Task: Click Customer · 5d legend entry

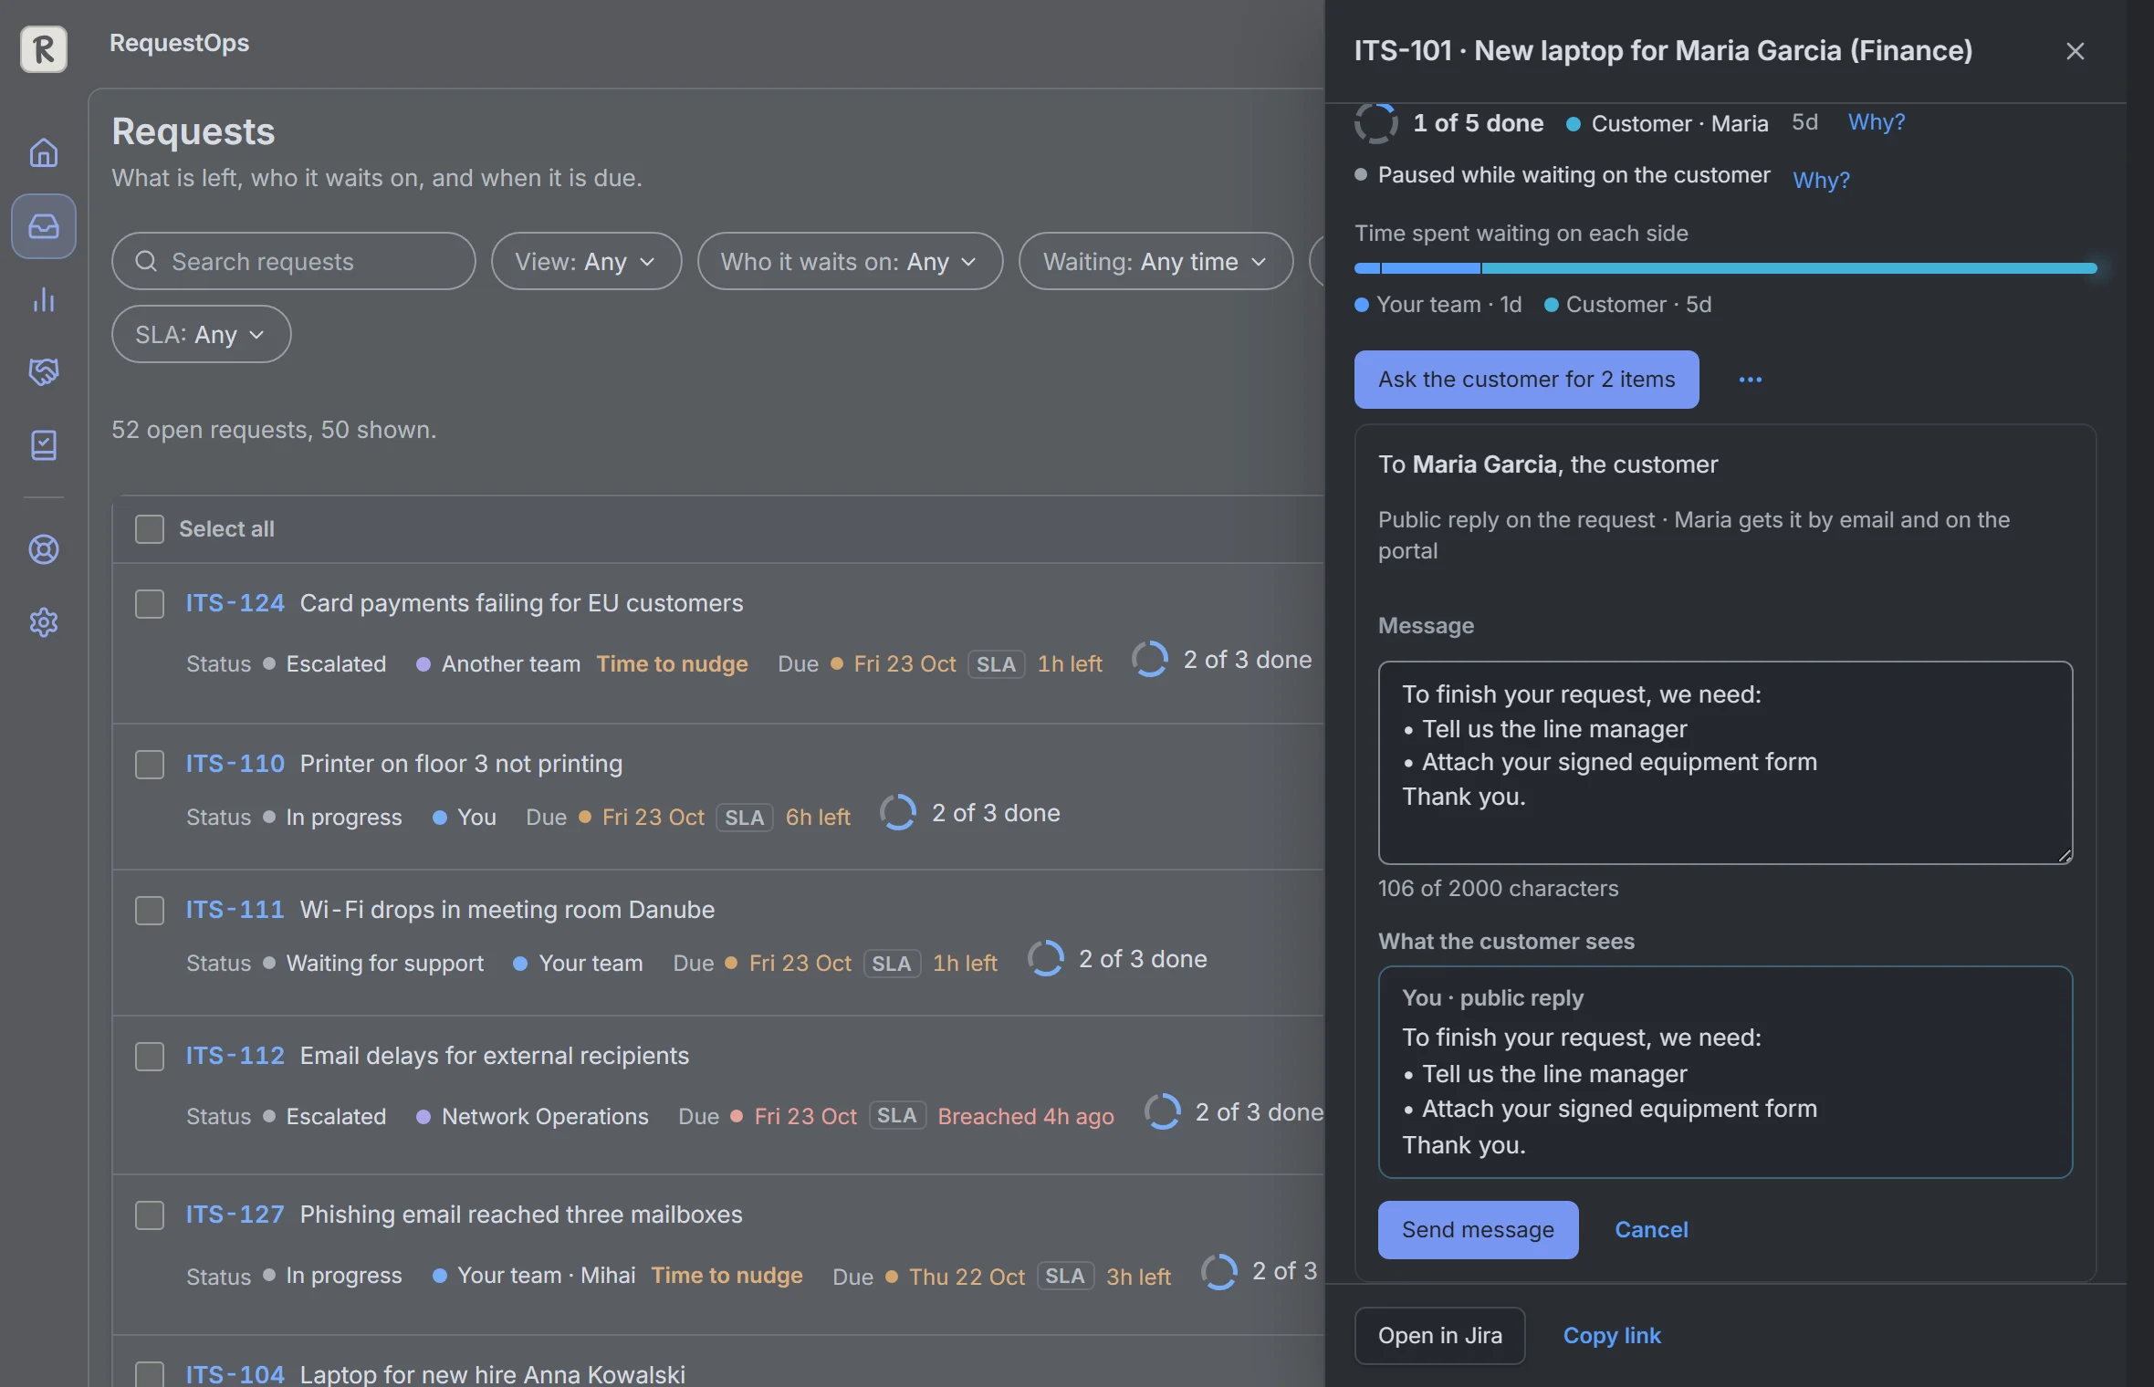Action: point(1627,305)
